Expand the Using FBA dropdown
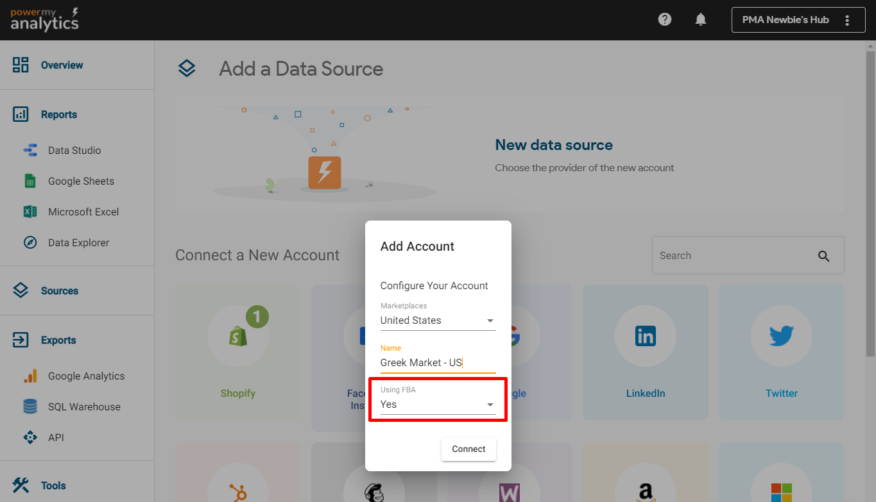Viewport: 876px width, 502px height. (438, 405)
